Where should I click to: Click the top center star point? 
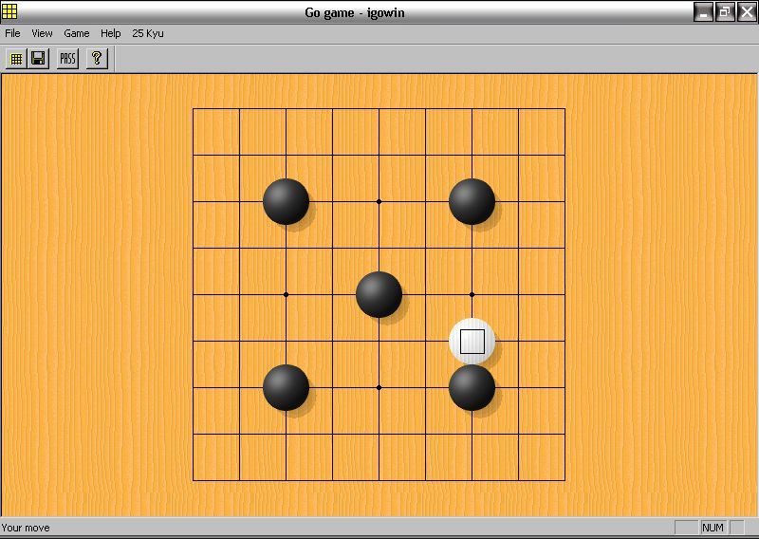(379, 201)
